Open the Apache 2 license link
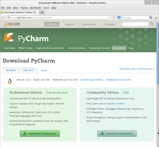 (116, 103)
